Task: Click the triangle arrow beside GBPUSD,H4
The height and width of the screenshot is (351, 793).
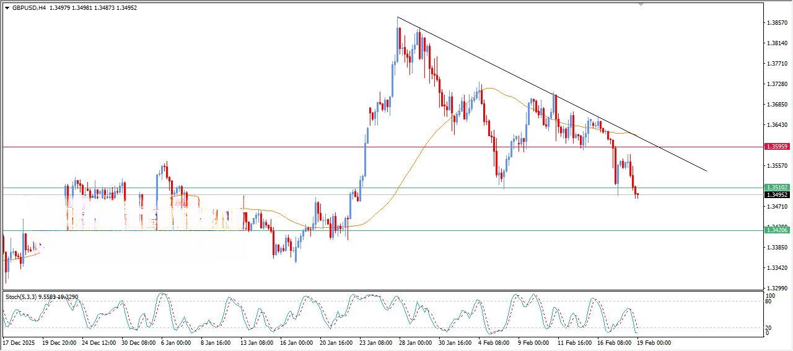Action: point(7,8)
